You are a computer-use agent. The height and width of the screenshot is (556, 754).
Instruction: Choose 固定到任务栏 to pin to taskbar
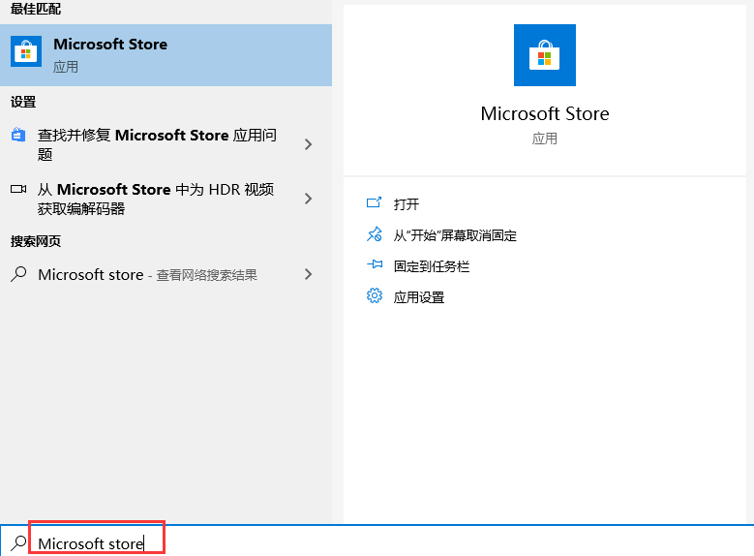coord(432,266)
